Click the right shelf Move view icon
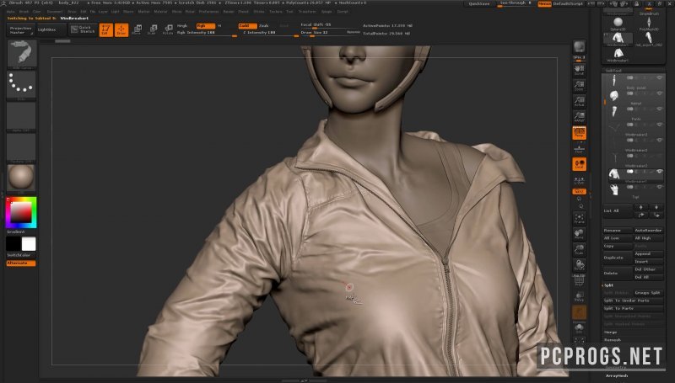Viewport: 675px width, 383px height. click(579, 233)
